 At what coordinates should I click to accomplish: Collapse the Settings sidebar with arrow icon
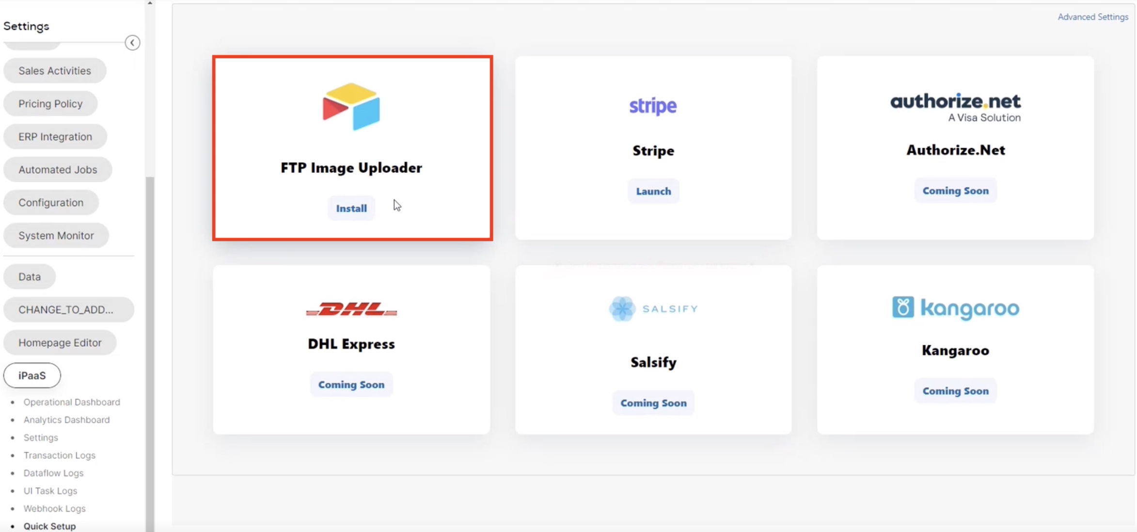pos(132,43)
